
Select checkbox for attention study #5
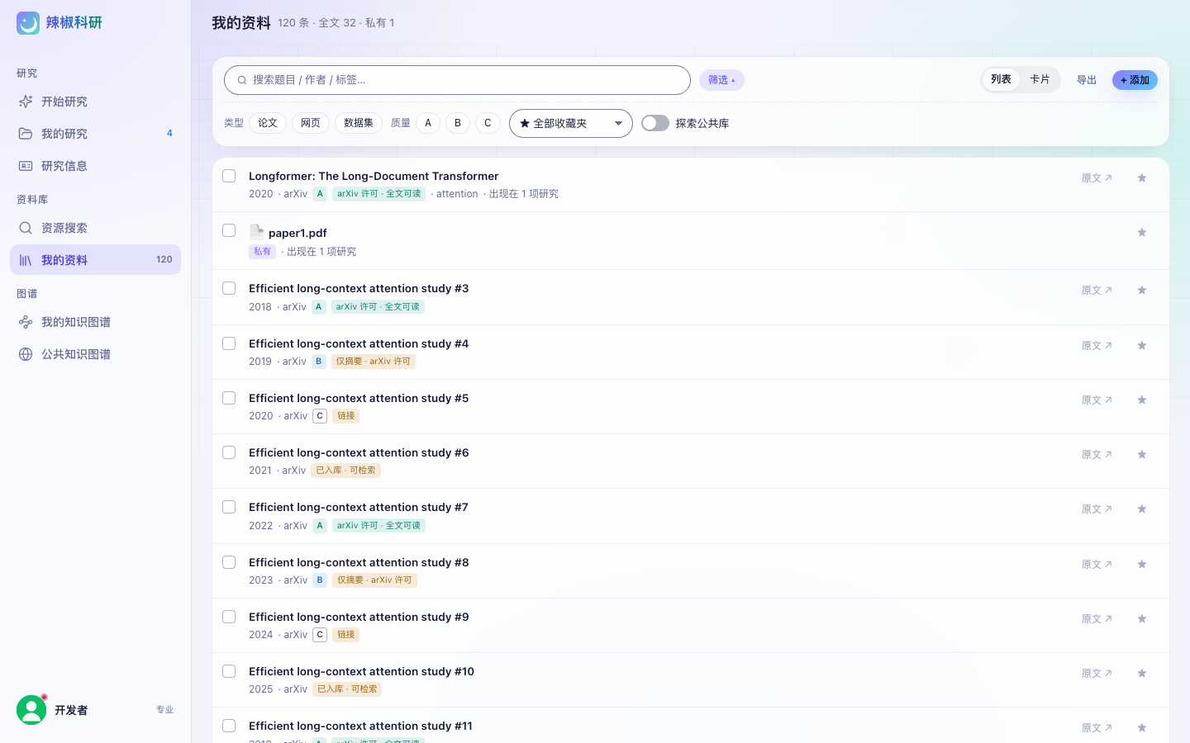point(229,398)
